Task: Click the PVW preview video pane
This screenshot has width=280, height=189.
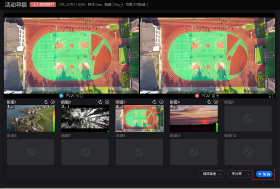Action: pos(71,55)
